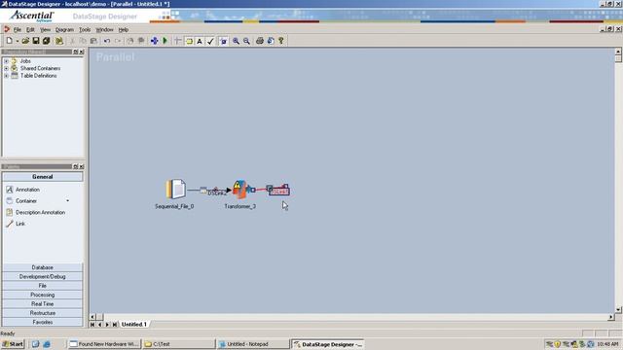Open the Windows Start menu
The height and width of the screenshot is (350, 623).
click(x=13, y=344)
